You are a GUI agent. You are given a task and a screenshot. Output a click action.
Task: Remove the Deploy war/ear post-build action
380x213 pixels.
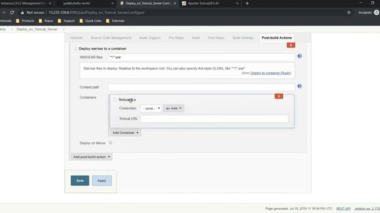pyautogui.click(x=291, y=45)
